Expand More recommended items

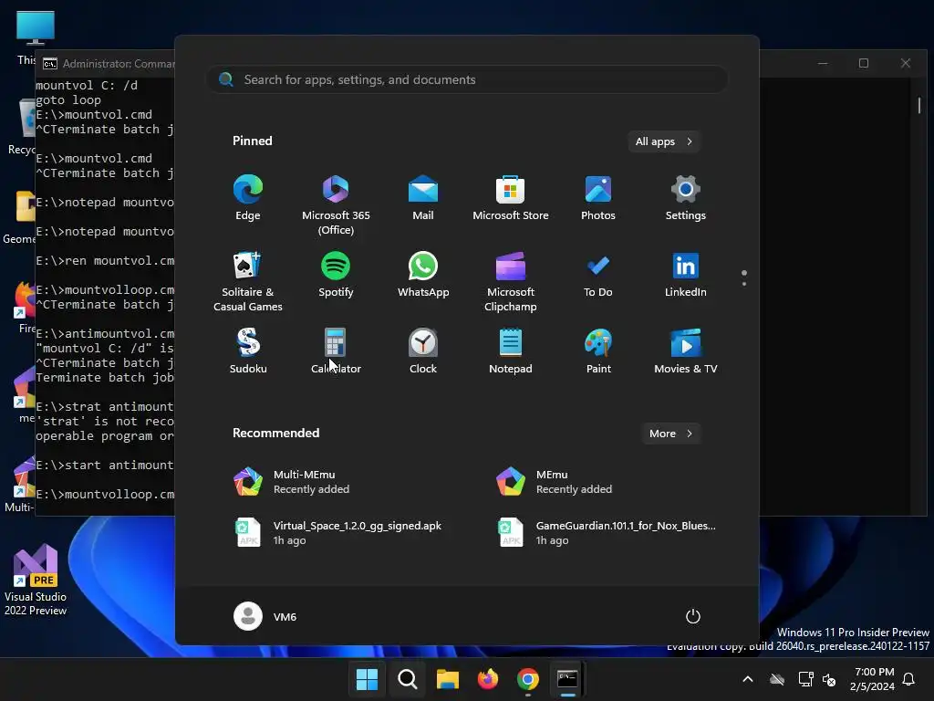(670, 434)
